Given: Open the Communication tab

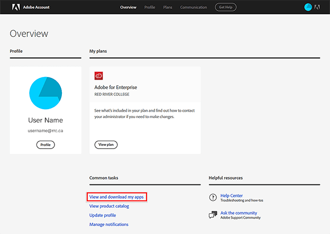Looking at the screenshot, I should click(x=194, y=7).
